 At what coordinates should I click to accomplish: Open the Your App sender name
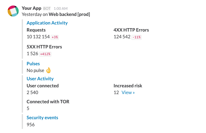point(32,8)
